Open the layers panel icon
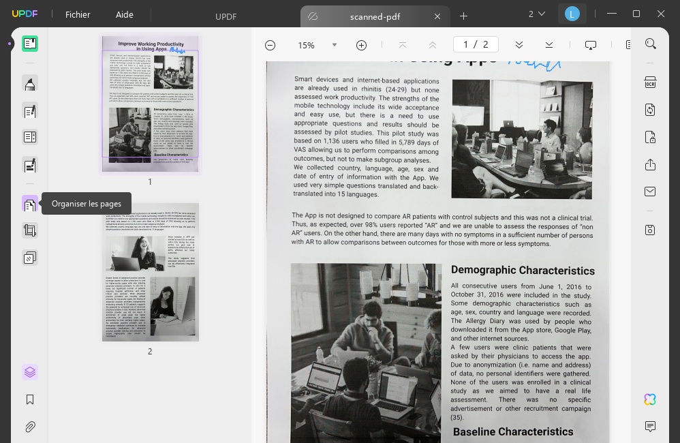Viewport: 680px width, 443px height. (x=30, y=372)
